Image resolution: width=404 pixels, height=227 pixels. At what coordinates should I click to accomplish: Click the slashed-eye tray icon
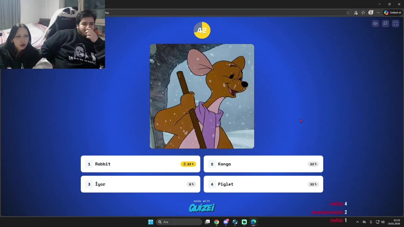(x=364, y=222)
